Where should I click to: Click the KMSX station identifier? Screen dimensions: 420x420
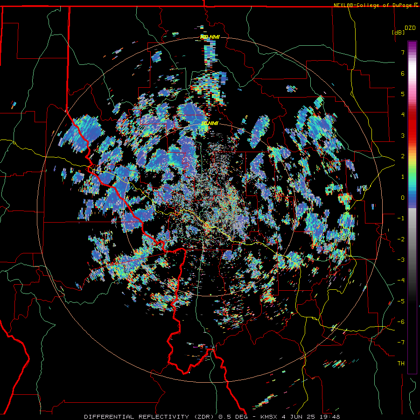tap(268, 417)
